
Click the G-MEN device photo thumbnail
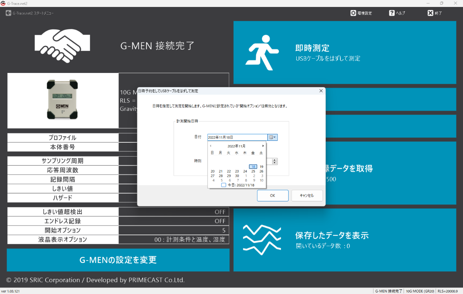(x=63, y=100)
